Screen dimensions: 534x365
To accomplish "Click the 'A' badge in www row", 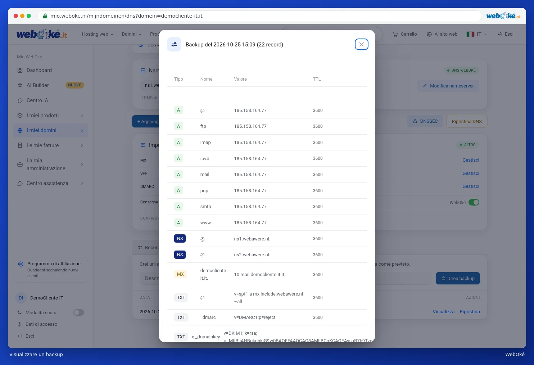I will tap(178, 223).
